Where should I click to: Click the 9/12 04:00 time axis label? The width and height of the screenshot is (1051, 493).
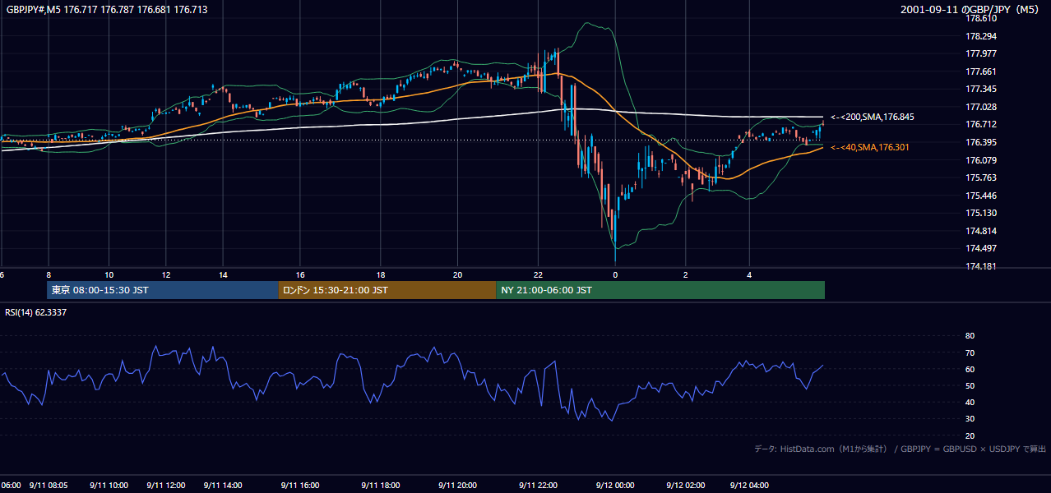click(x=749, y=486)
